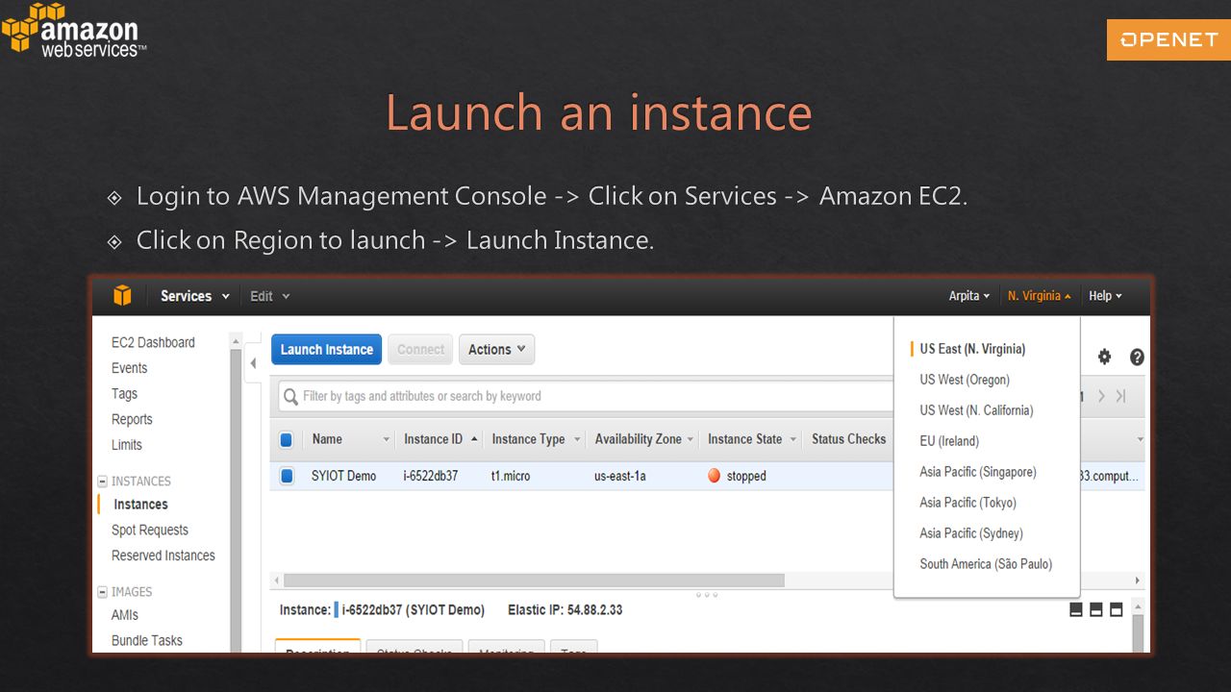
Task: Collapse the sidebar with the left arrow handle
Action: point(253,363)
